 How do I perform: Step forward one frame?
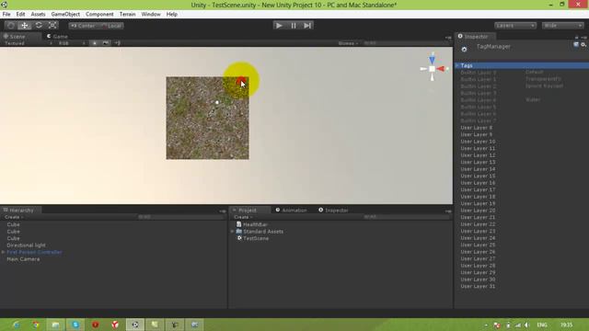point(307,26)
